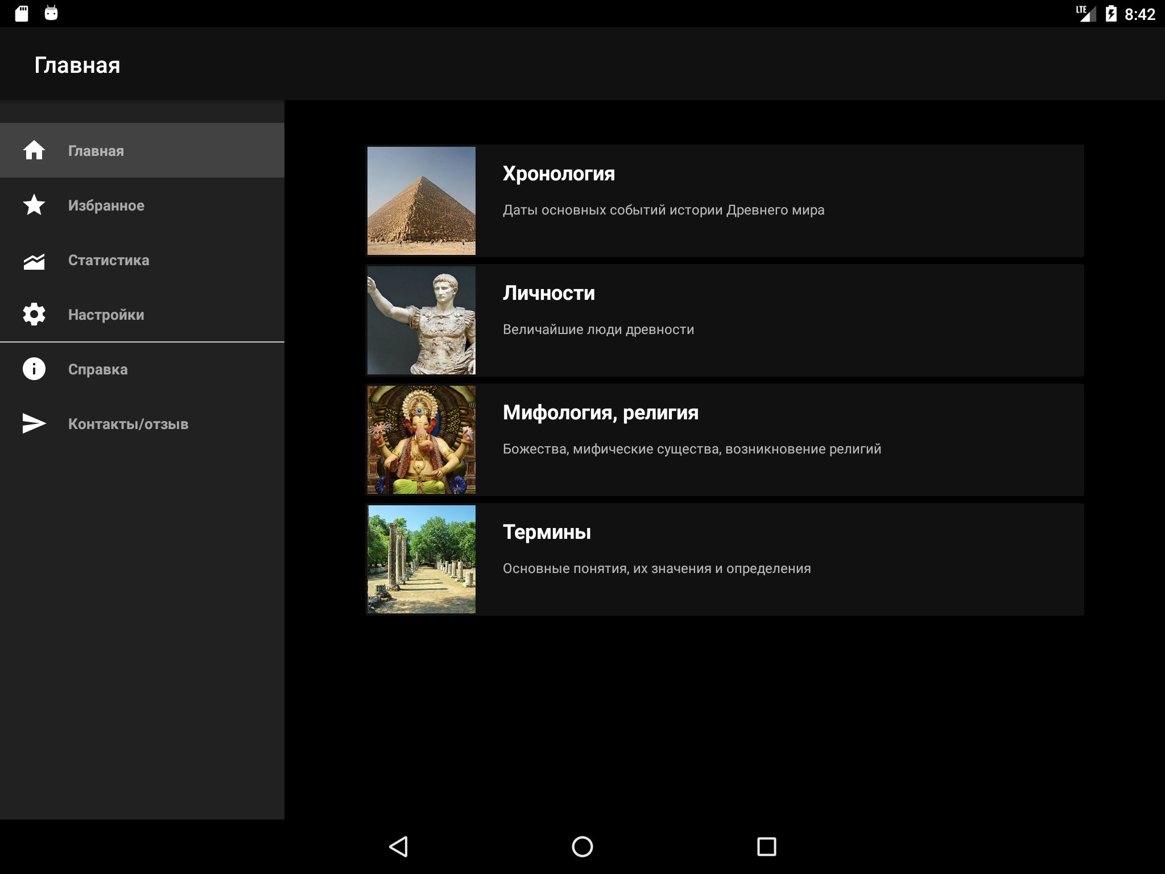Screen dimensions: 1165x874
Task: Open the Главная drawer entry label
Action: [x=96, y=151]
